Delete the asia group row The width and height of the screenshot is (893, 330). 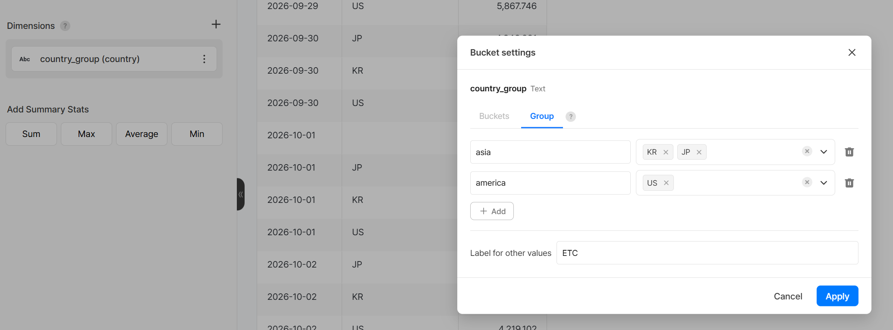849,152
